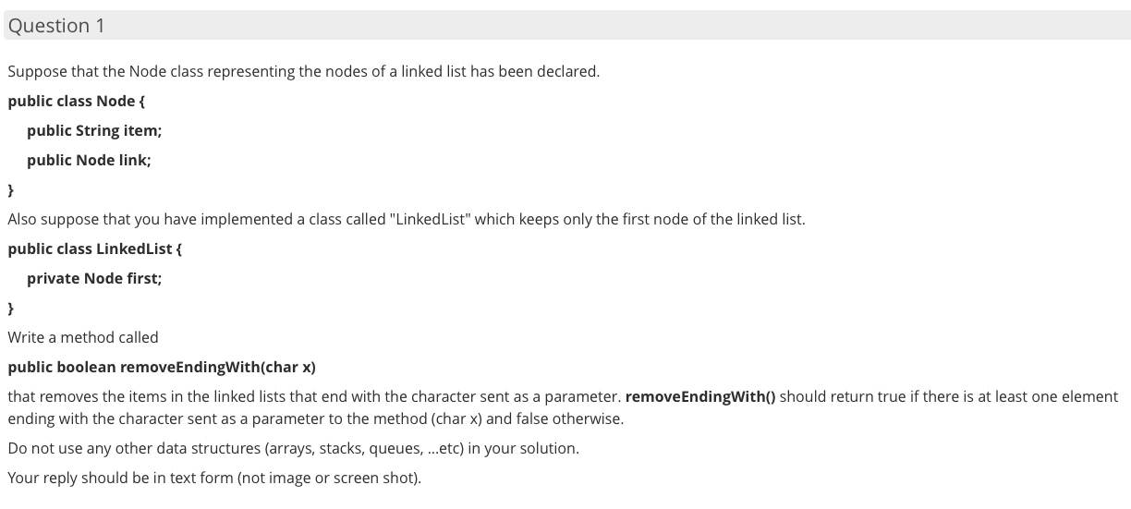Image resolution: width=1131 pixels, height=509 pixels.
Task: Click the "public String item;" line
Action: 94,130
